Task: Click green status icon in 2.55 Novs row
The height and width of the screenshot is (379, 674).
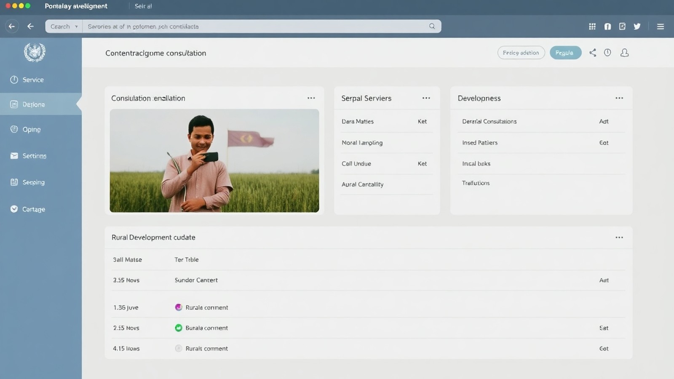Action: tap(179, 328)
